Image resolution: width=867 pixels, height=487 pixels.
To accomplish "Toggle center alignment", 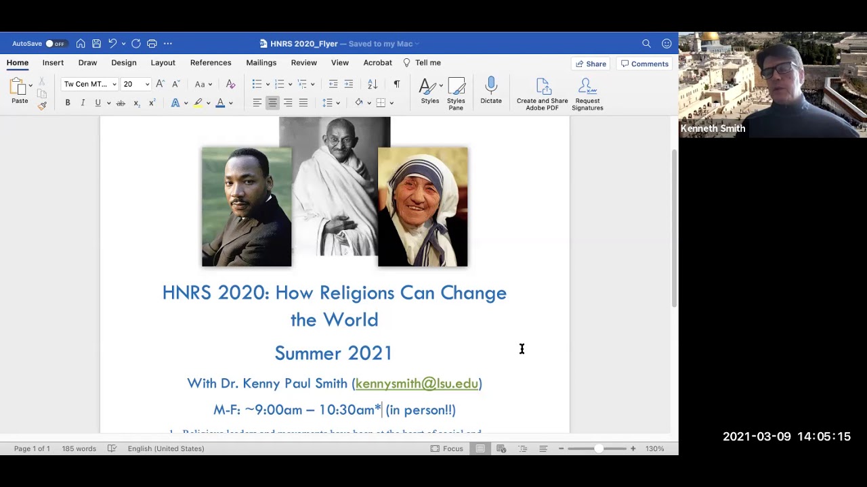I will point(272,103).
